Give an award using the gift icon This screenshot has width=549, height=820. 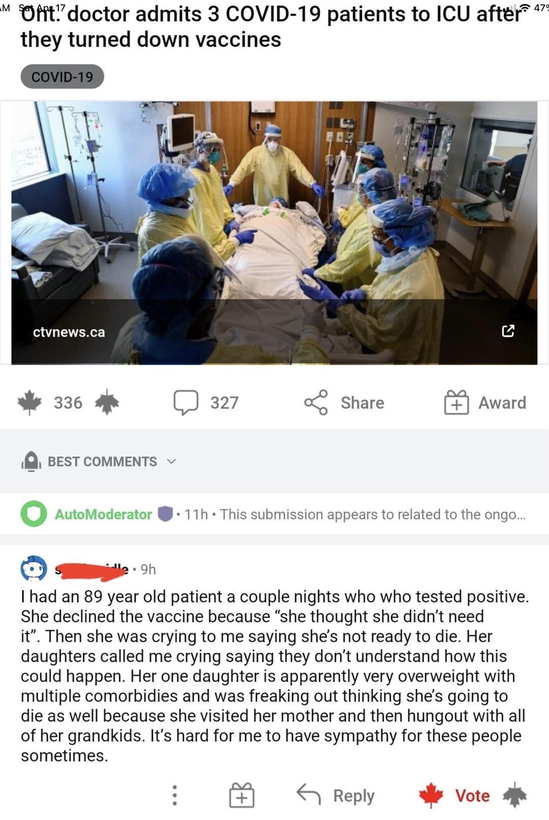[456, 402]
